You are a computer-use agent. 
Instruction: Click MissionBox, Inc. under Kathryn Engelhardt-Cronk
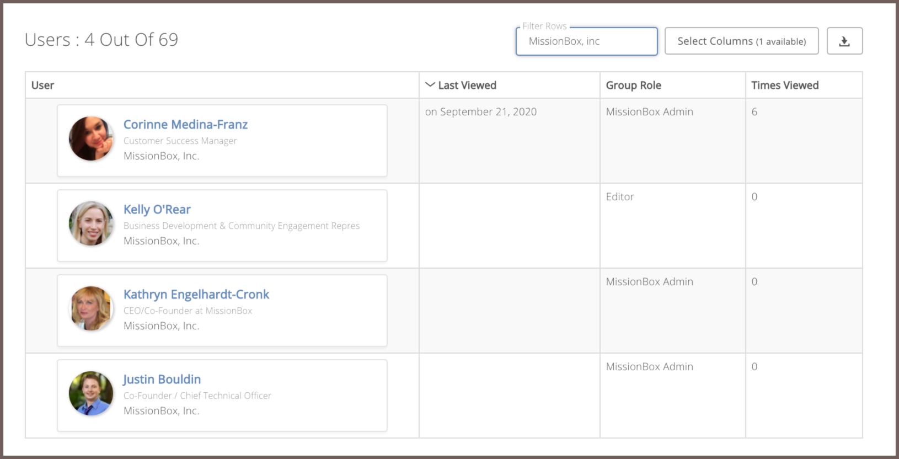click(x=162, y=326)
